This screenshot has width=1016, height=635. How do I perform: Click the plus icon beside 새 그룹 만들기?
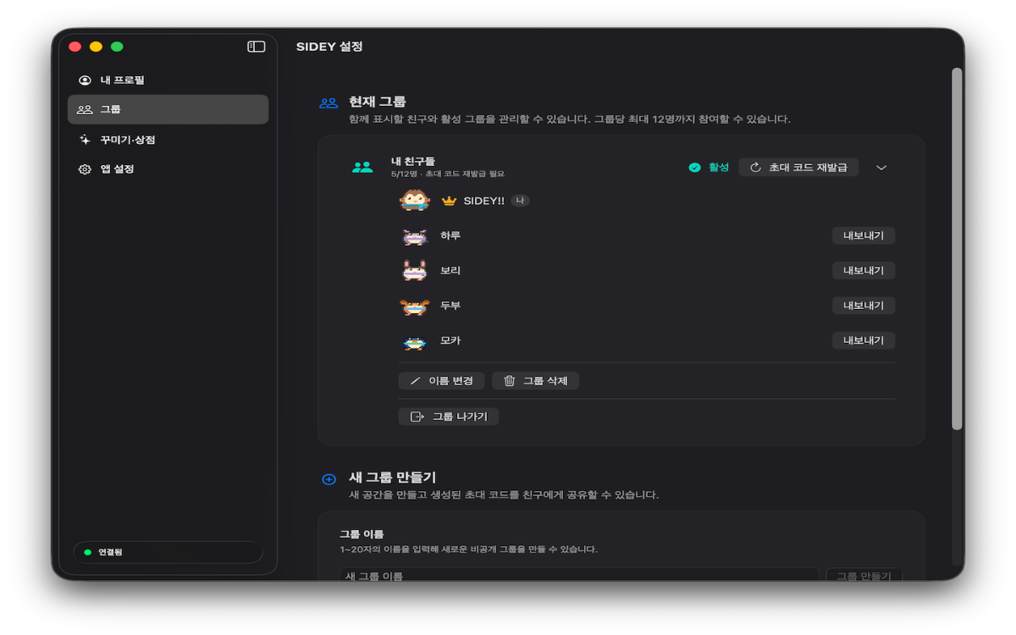[329, 479]
